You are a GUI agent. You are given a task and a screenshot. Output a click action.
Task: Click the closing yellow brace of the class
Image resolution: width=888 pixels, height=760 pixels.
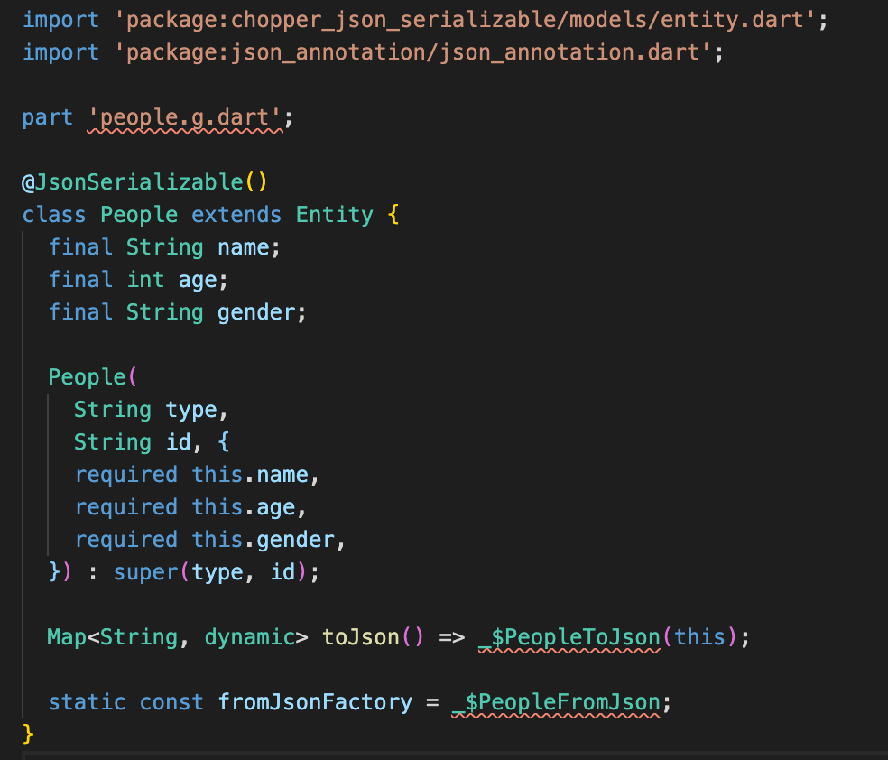coord(28,735)
